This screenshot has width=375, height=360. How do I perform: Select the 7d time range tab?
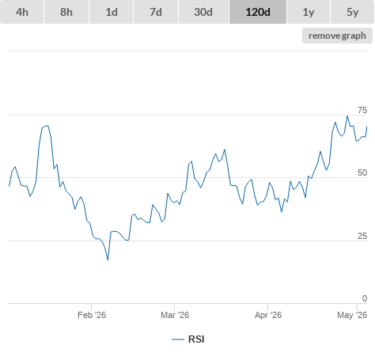[x=156, y=12]
